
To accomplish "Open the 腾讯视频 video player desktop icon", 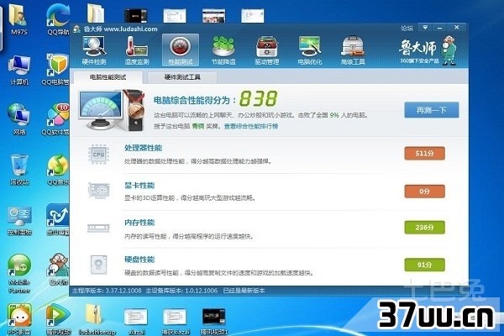I will point(58,319).
